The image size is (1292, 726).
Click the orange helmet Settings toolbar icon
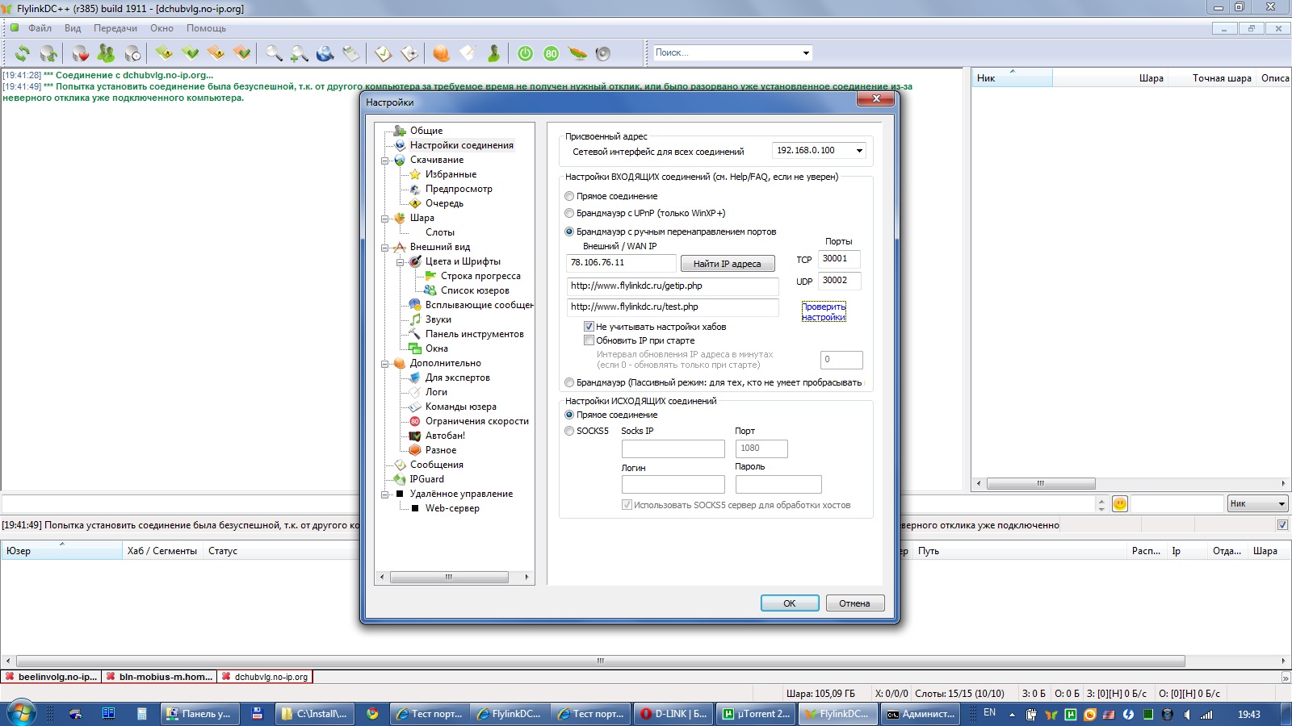click(441, 53)
